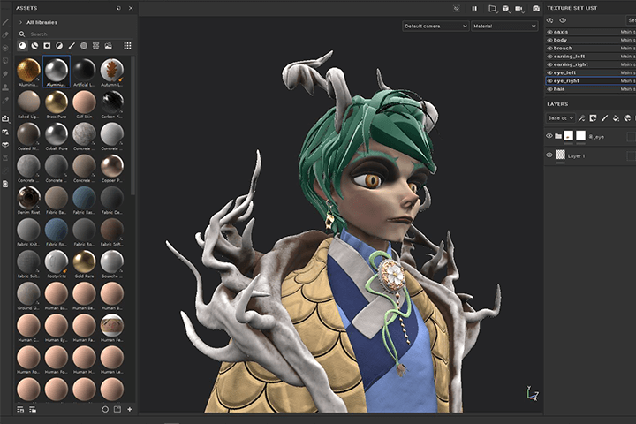Toggle visibility of eye_left texture set
This screenshot has height=424, width=636.
click(550, 72)
